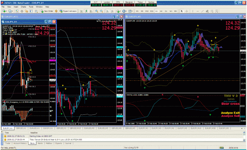Screen dimensions: 247x150
Task: Switch to the EURUSD,H1 chart tab
Action: click(x=34, y=128)
